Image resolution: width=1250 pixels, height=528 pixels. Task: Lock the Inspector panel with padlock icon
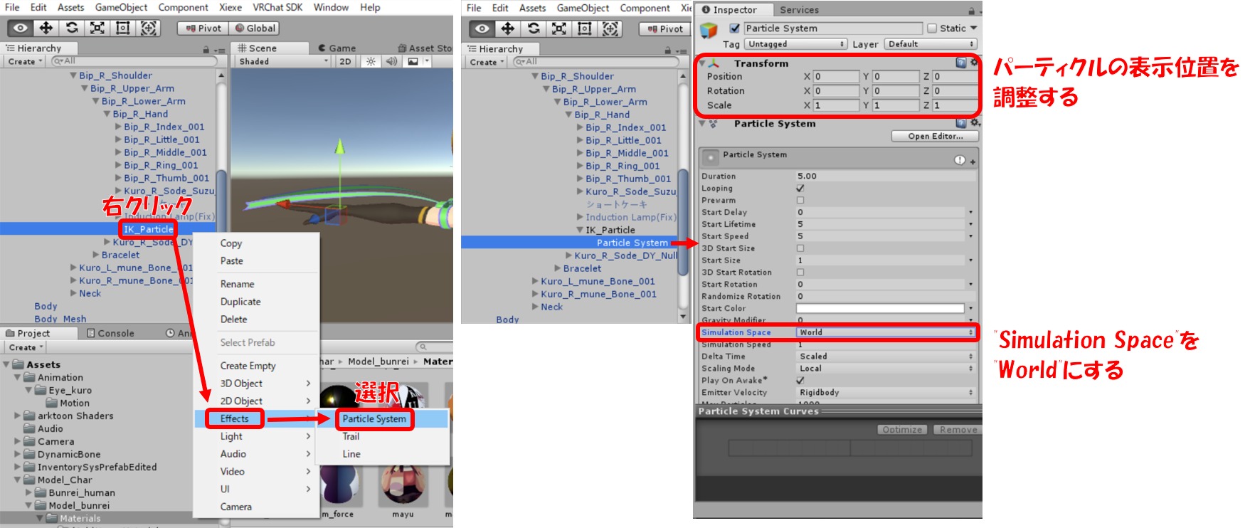click(971, 11)
